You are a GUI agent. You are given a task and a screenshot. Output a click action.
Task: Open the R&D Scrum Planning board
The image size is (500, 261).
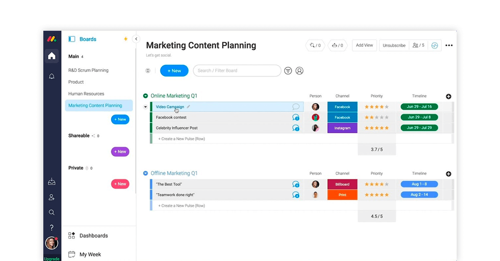pyautogui.click(x=88, y=70)
